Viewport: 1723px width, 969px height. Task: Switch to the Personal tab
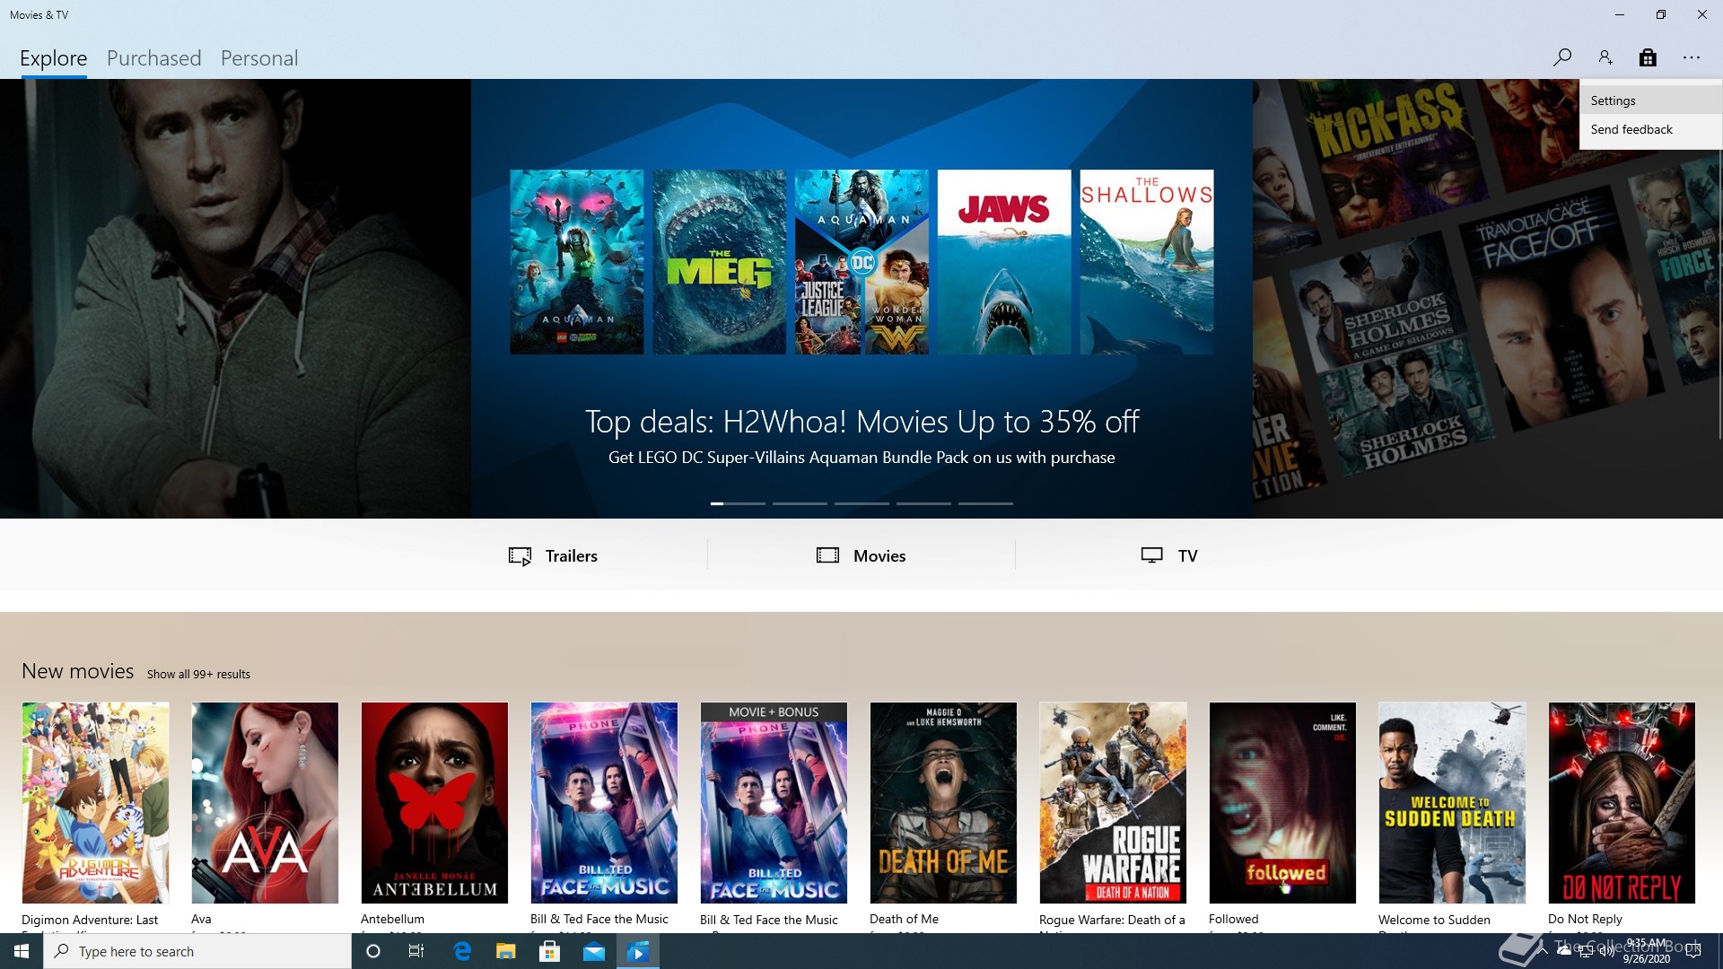259,58
